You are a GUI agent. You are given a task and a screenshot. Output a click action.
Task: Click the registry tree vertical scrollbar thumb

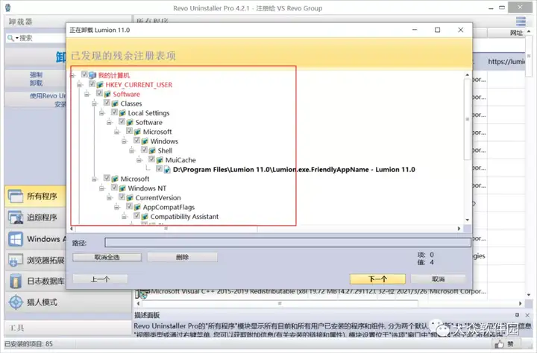click(467, 119)
